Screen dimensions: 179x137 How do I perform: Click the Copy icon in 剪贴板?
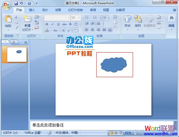click(16, 22)
